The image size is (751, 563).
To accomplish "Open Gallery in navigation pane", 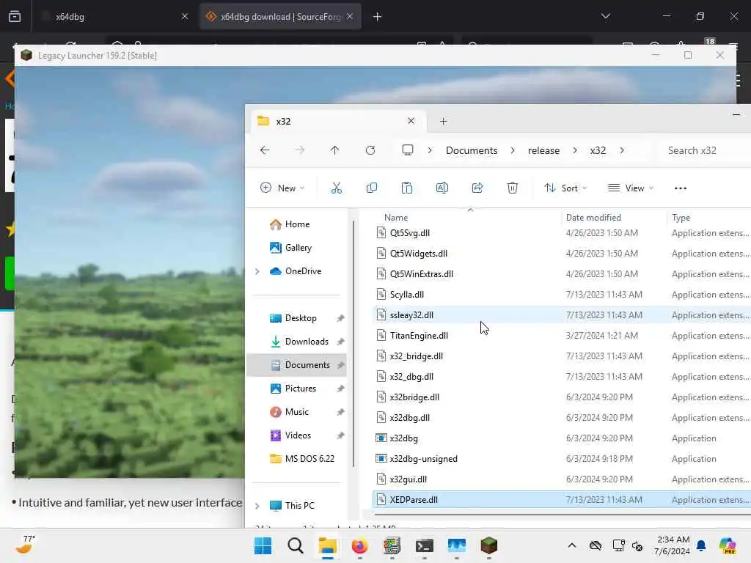I will coord(296,248).
